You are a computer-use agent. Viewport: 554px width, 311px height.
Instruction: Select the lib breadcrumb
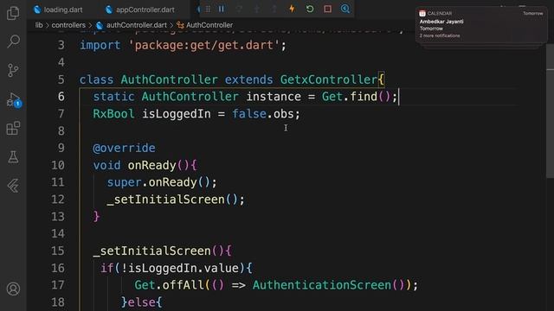click(39, 25)
